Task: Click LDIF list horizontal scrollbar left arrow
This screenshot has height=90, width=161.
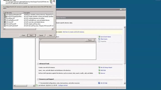Action: [x=4, y=29]
